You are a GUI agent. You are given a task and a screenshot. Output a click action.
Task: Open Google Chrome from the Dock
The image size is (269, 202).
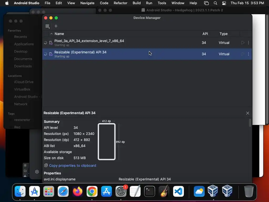pyautogui.click(x=92, y=191)
